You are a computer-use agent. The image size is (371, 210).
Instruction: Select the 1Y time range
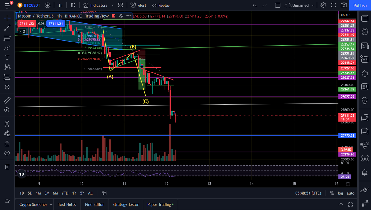[74, 193]
